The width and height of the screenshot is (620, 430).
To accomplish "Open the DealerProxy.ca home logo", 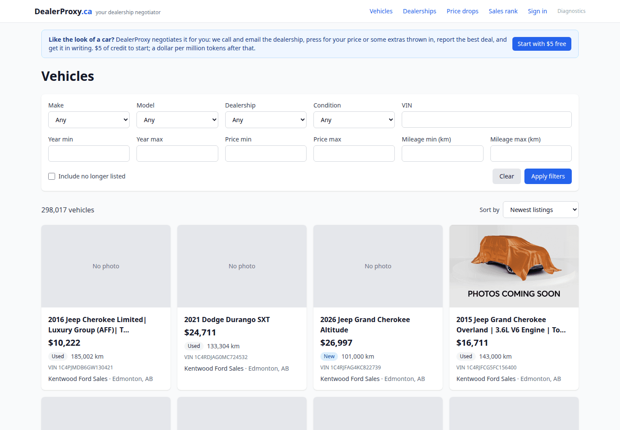I will point(63,12).
